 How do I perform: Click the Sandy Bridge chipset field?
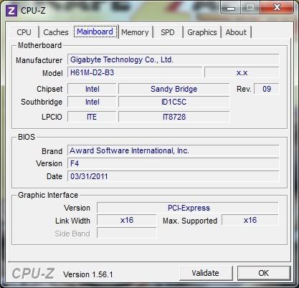pyautogui.click(x=174, y=89)
